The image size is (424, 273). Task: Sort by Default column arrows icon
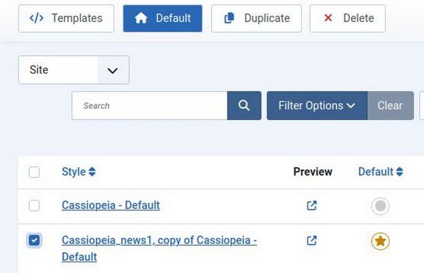pos(400,172)
